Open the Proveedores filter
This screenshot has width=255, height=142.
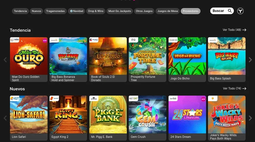[190, 11]
